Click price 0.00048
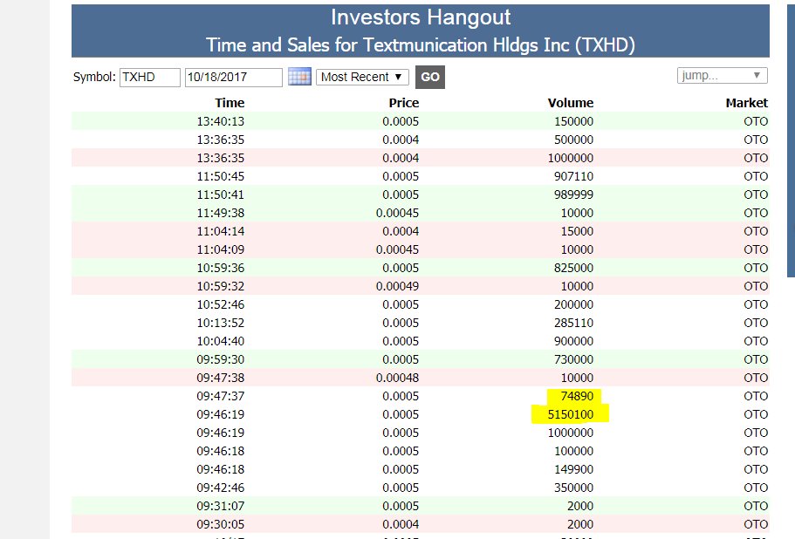The width and height of the screenshot is (795, 539). [x=398, y=378]
